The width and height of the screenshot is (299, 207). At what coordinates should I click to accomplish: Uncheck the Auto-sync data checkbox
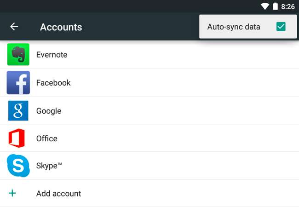(281, 27)
